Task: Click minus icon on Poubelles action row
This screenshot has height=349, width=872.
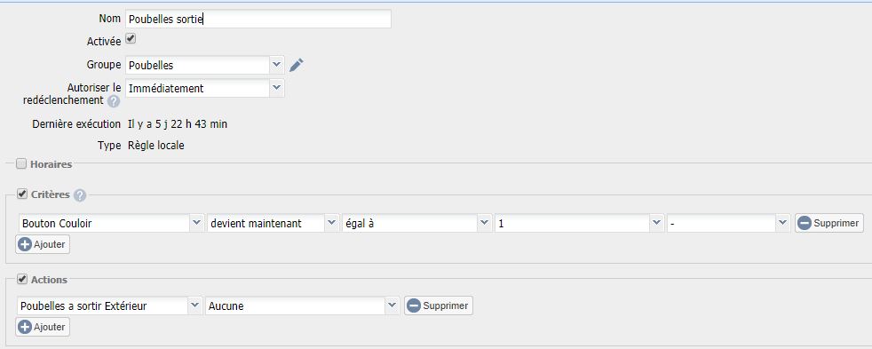Action: (x=414, y=305)
